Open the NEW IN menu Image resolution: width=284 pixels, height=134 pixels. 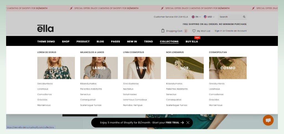pyautogui.click(x=132, y=42)
